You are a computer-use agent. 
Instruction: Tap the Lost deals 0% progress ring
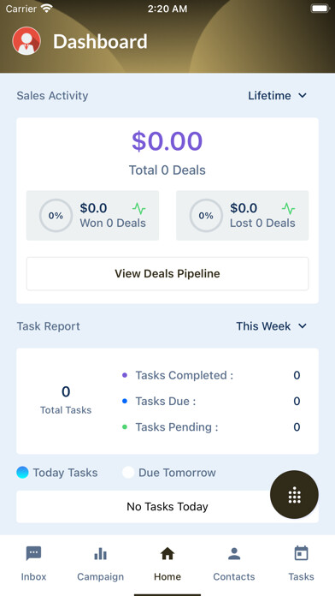(206, 216)
